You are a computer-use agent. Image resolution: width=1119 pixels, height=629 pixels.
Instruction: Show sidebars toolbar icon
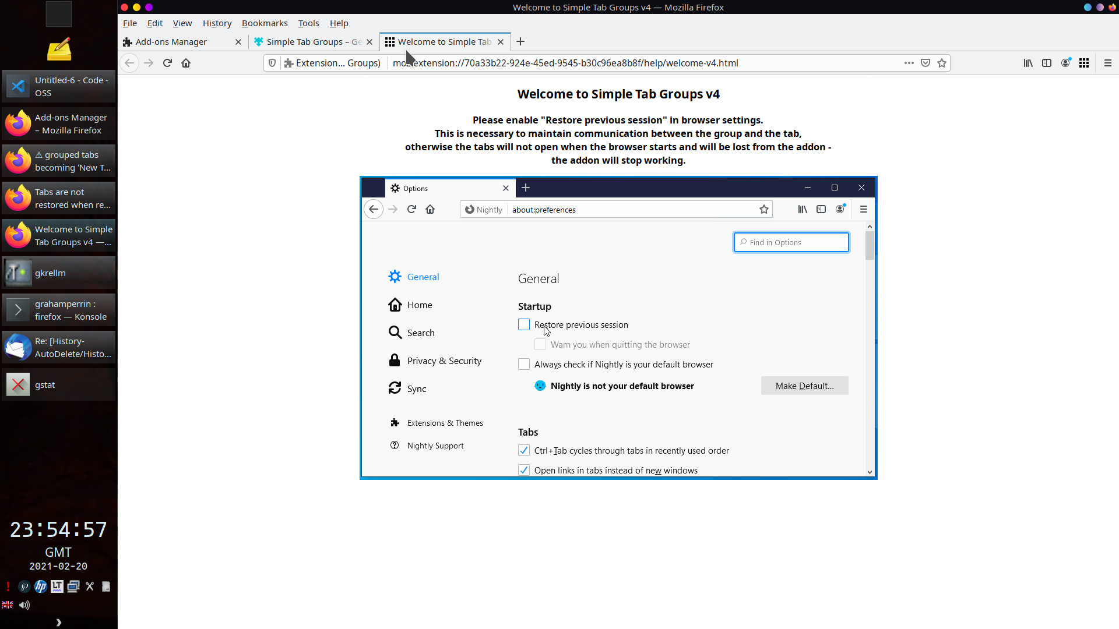pyautogui.click(x=1047, y=63)
